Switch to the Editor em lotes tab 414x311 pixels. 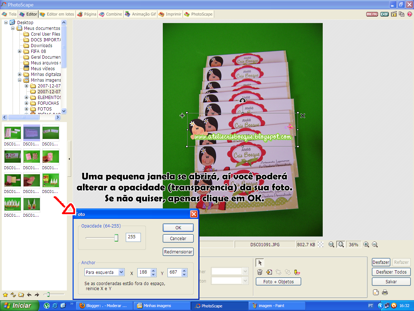57,14
